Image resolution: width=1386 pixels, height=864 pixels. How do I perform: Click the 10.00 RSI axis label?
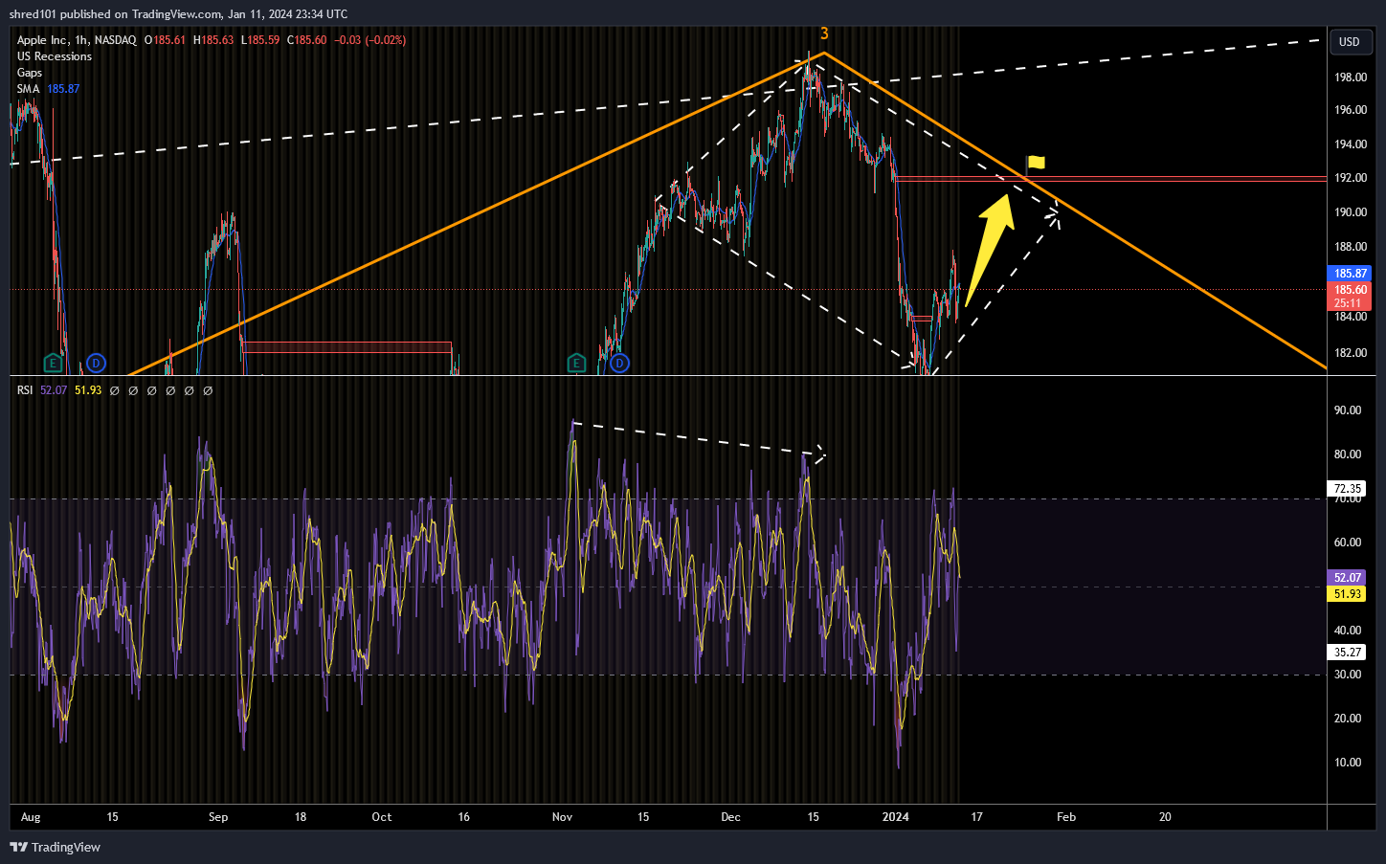(x=1348, y=764)
